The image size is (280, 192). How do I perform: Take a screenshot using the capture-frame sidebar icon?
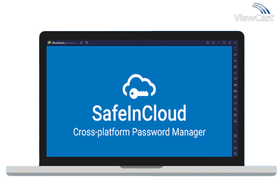pyautogui.click(x=235, y=97)
